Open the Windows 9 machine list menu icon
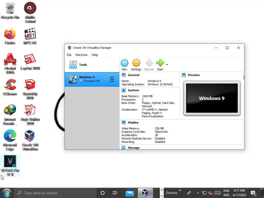Image resolution: width=264 pixels, height=198 pixels. click(x=111, y=79)
